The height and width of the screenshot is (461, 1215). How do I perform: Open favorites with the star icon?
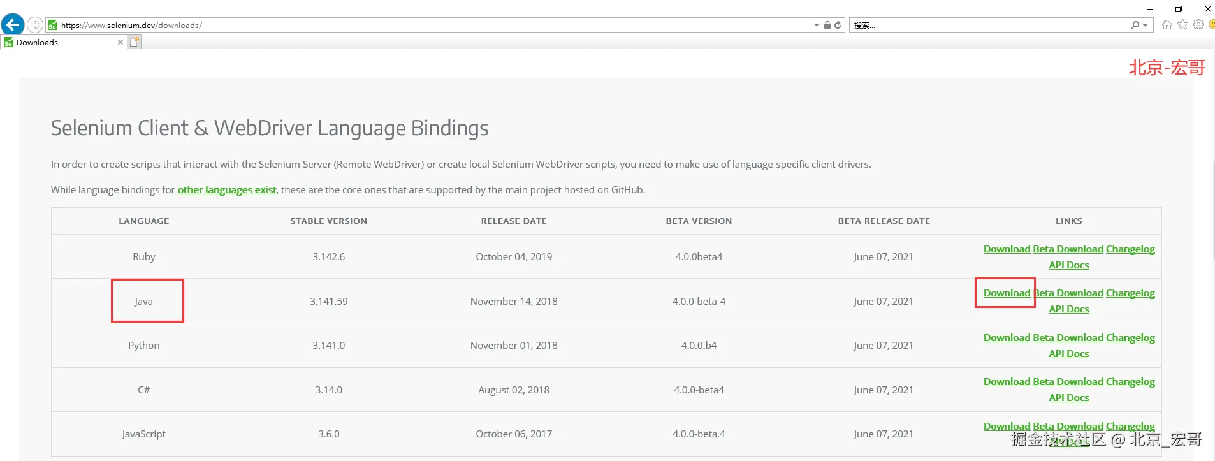(1182, 25)
